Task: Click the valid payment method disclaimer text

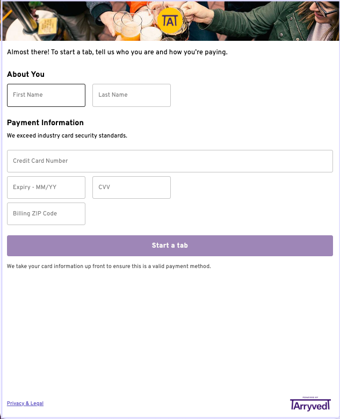Action: pos(109,266)
